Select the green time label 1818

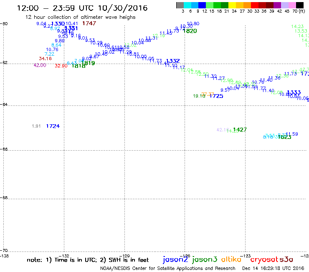[79, 66]
